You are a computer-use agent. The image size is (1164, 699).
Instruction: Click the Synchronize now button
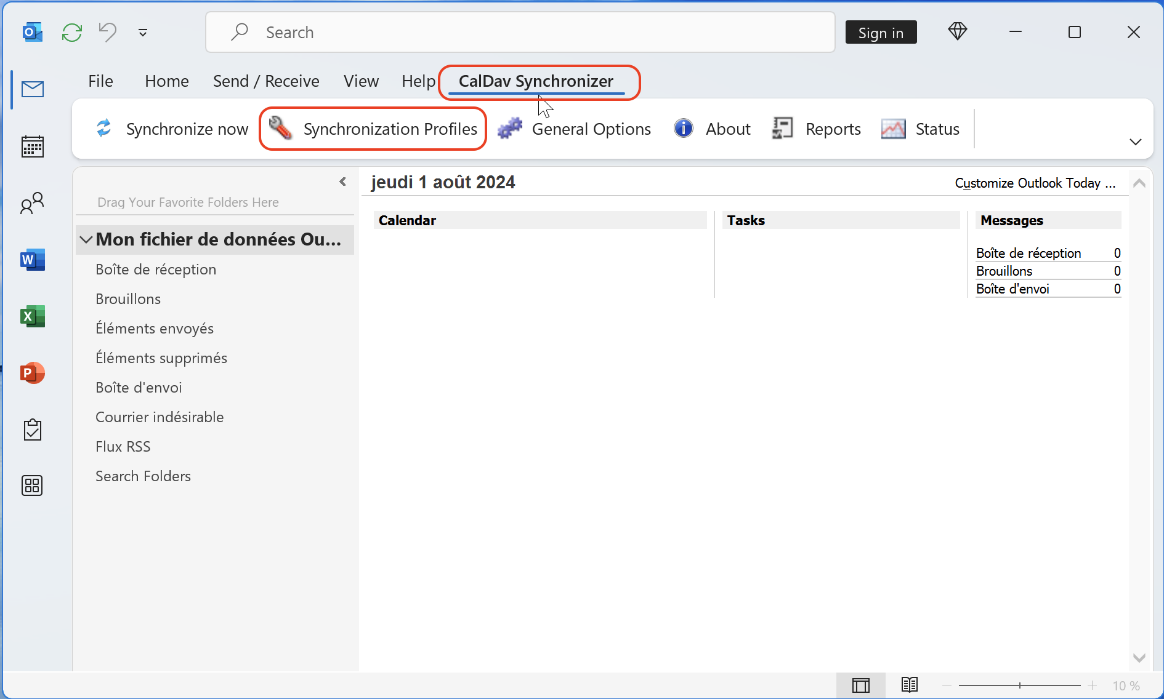171,129
